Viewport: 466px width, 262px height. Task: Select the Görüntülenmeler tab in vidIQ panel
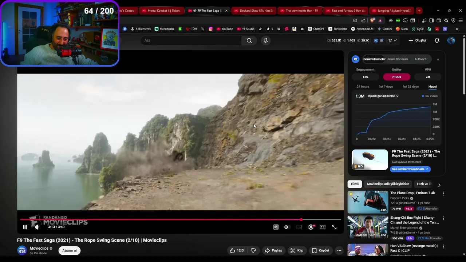pyautogui.click(x=374, y=59)
